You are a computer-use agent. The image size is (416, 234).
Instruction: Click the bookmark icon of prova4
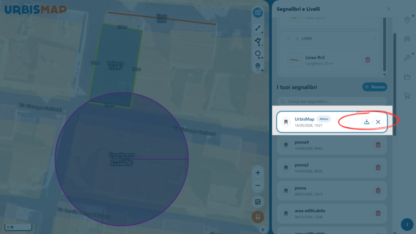286,145
